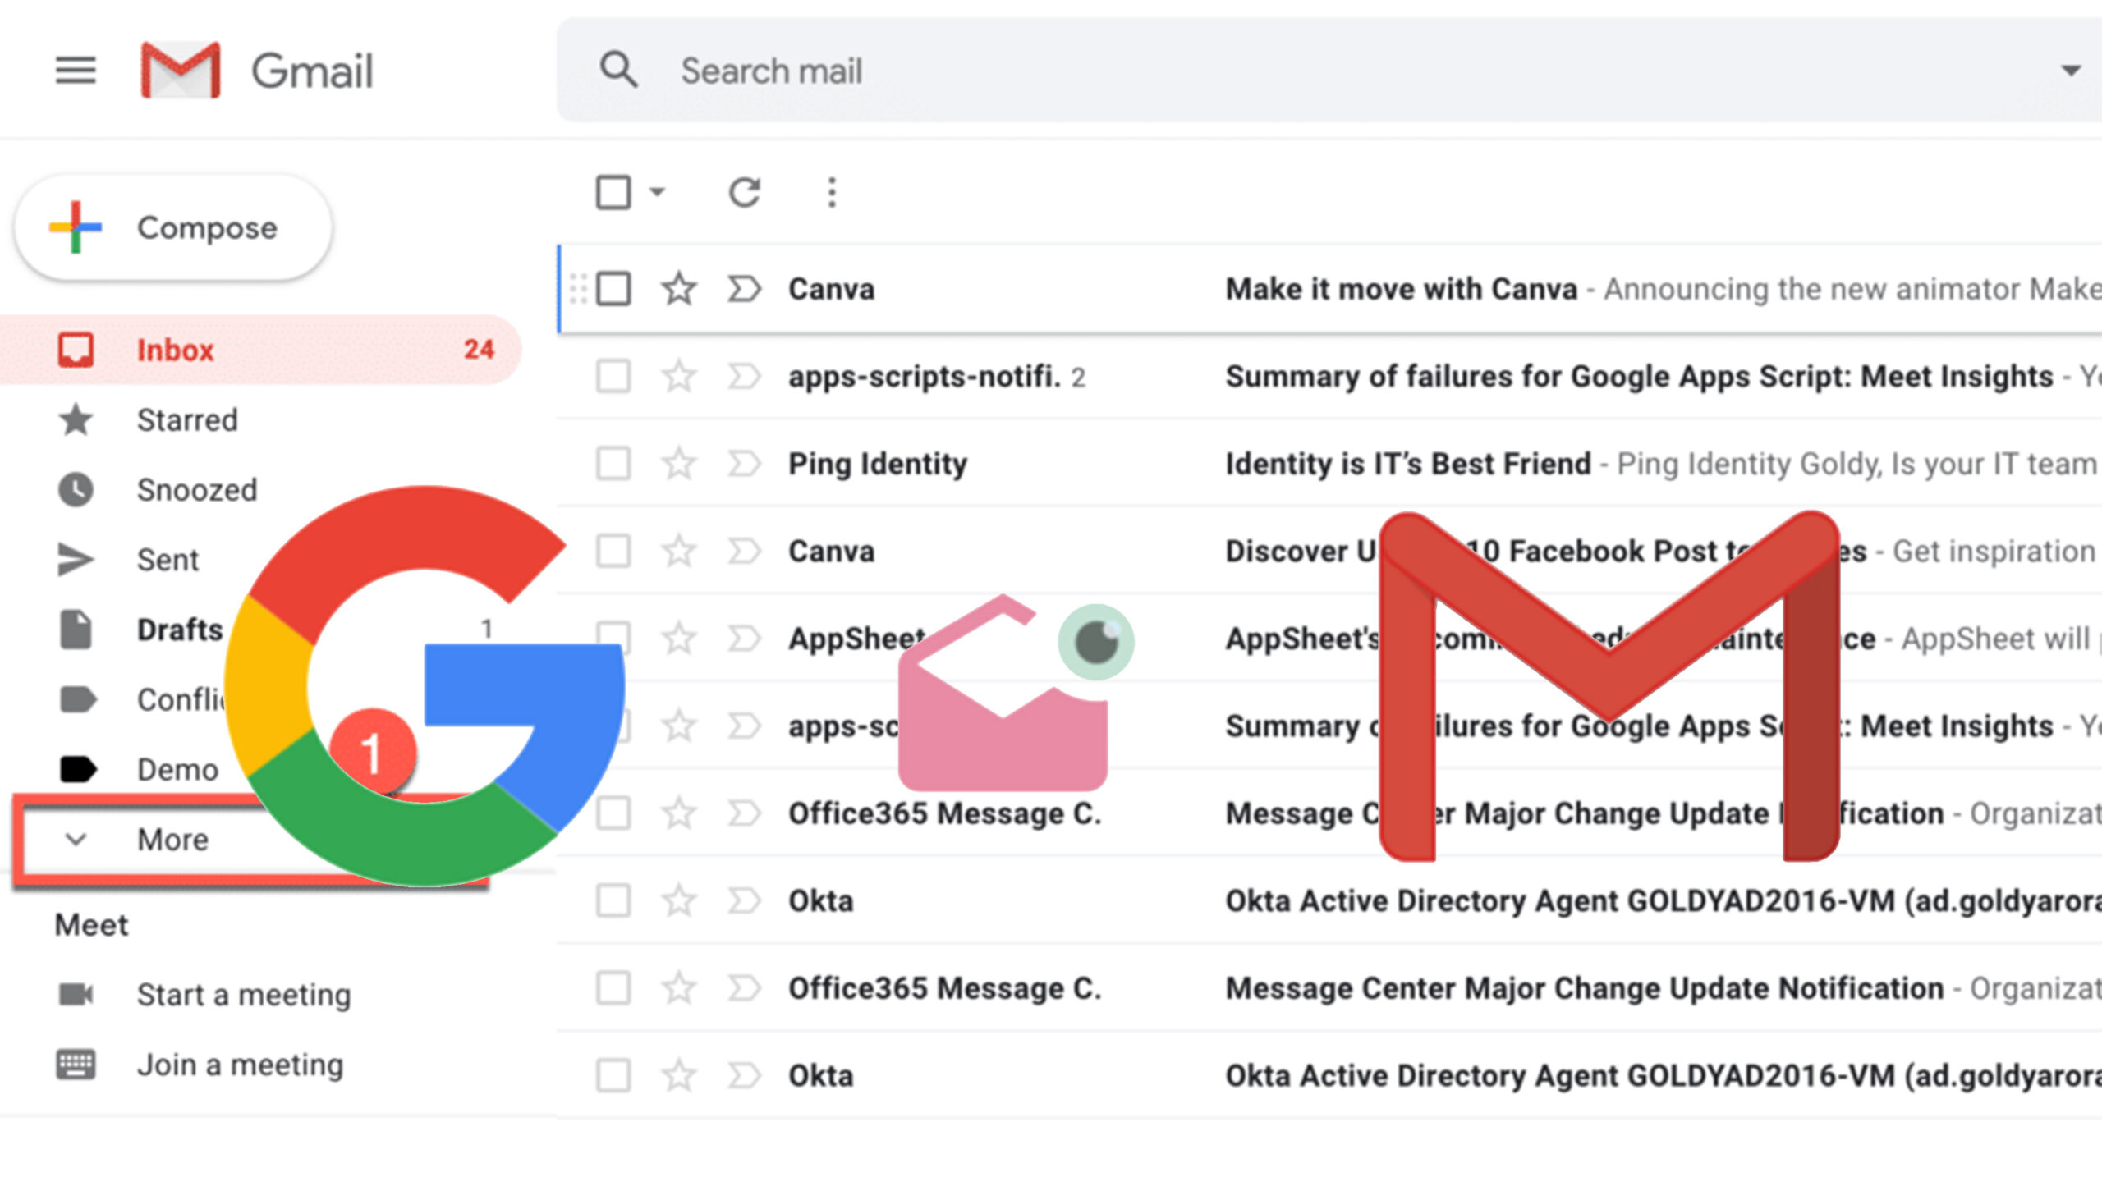Viewport: 2102px width, 1200px height.
Task: Click the Starred star icon in sidebar
Action: point(76,419)
